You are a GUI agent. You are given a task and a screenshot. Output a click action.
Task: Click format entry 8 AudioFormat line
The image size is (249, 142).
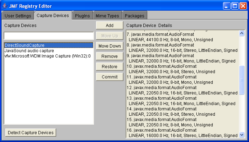click(160, 45)
